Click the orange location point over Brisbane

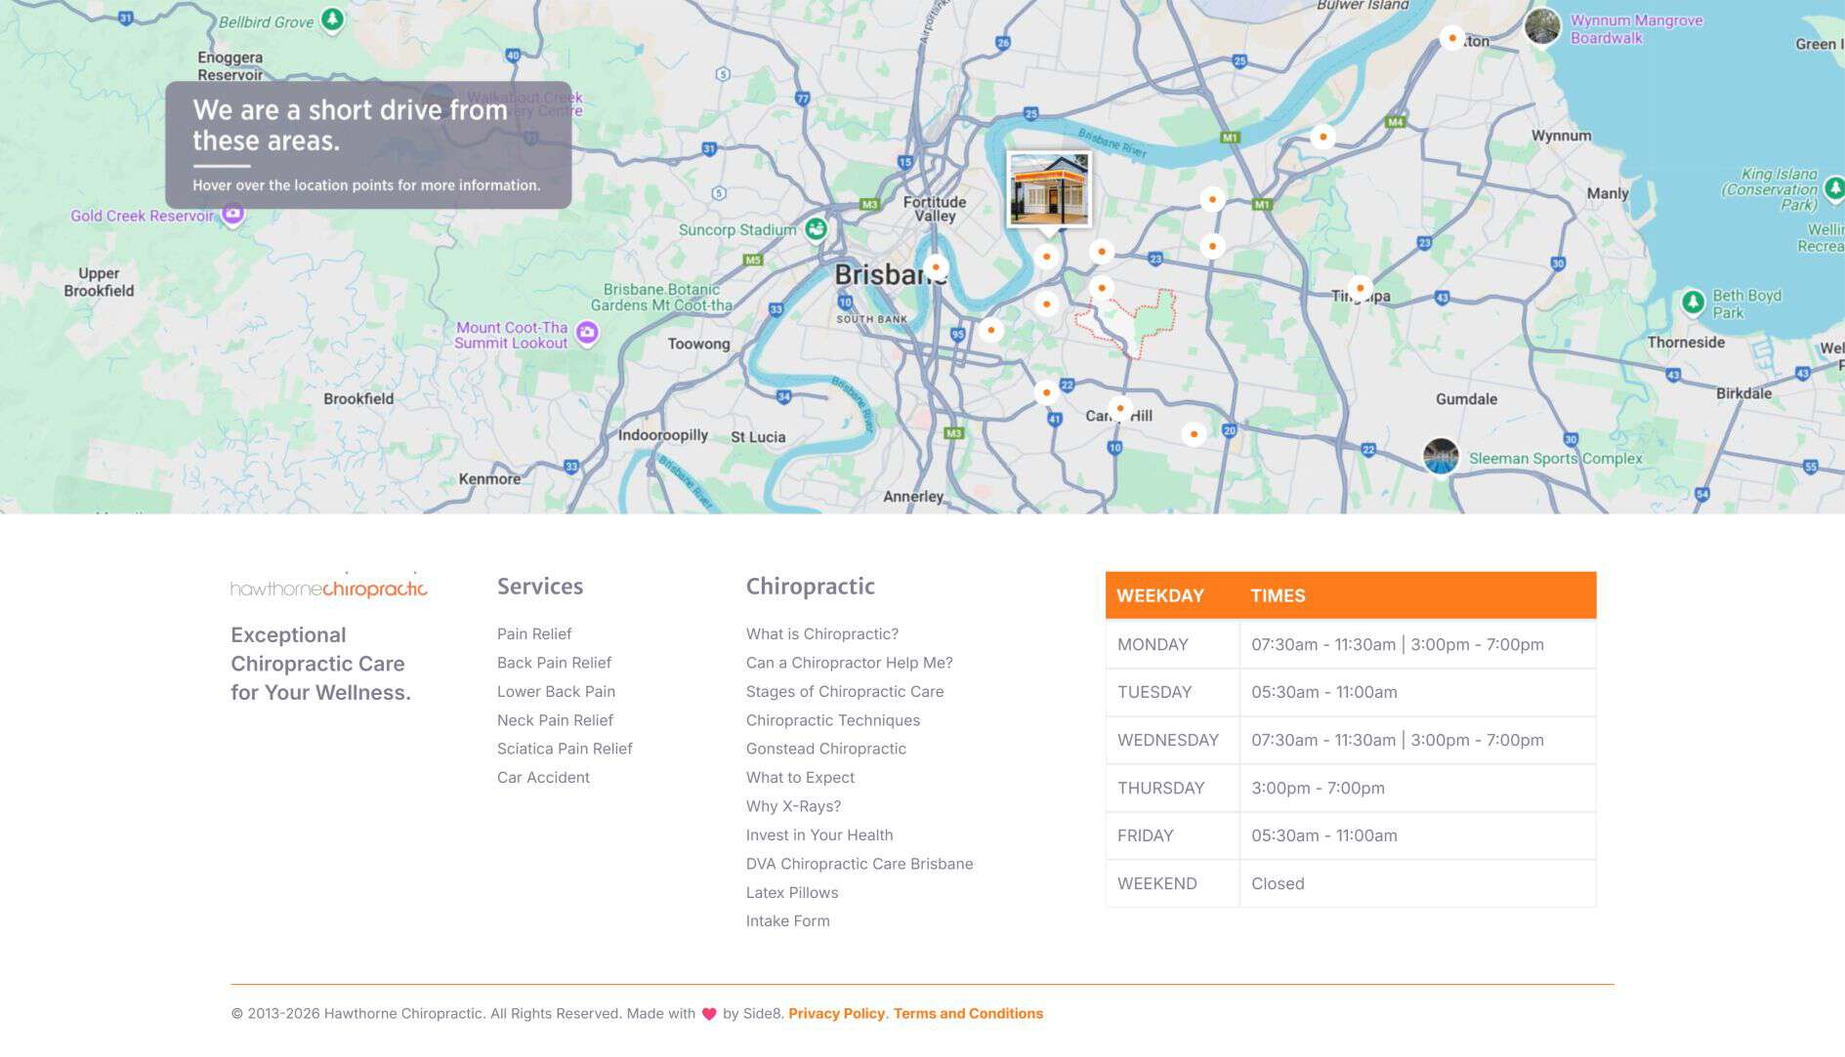[935, 266]
